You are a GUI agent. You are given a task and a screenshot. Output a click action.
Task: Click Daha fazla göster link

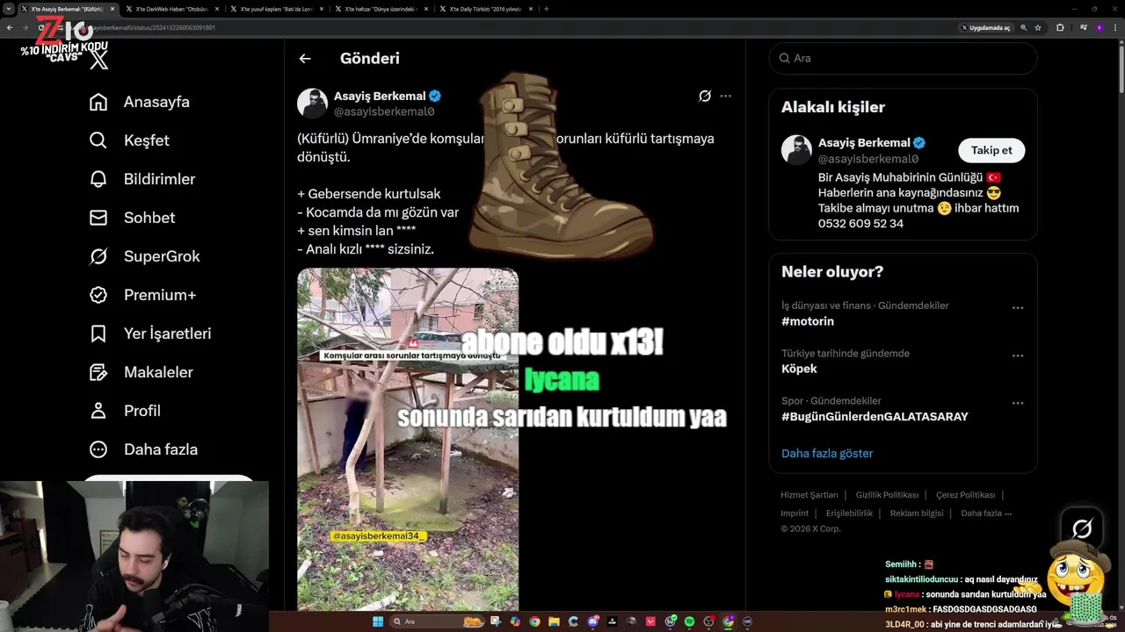827,453
